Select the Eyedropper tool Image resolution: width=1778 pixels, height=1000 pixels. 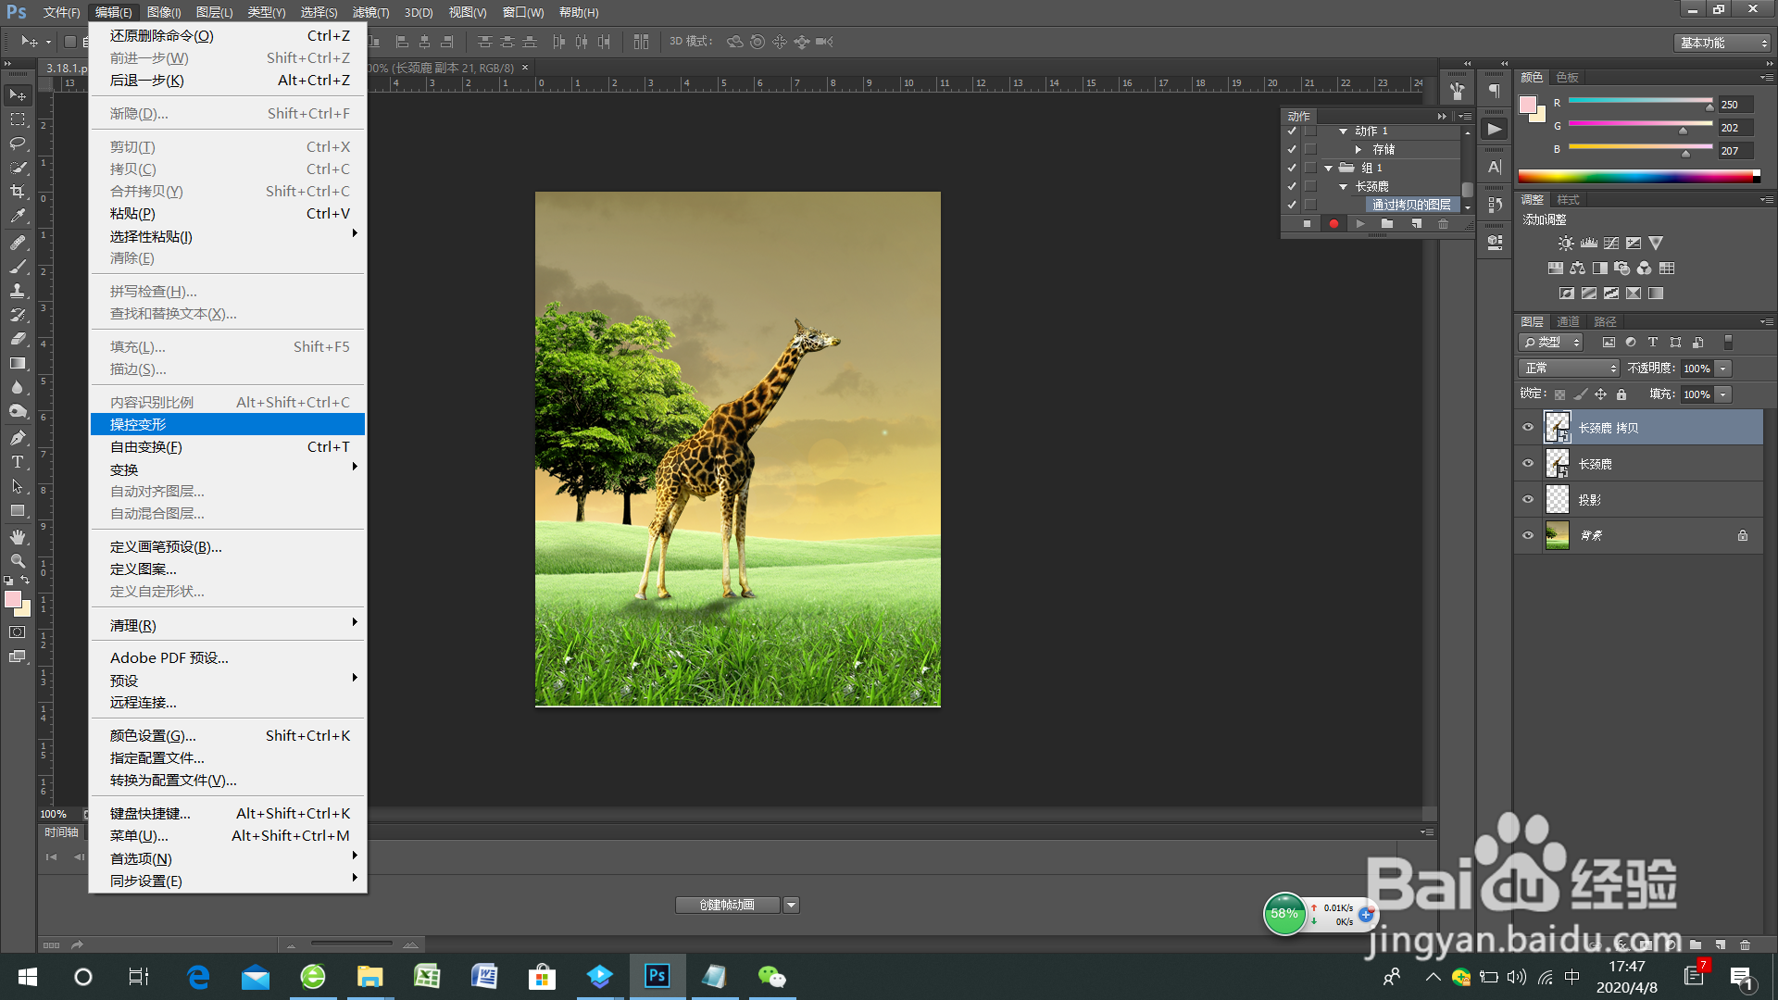point(18,216)
